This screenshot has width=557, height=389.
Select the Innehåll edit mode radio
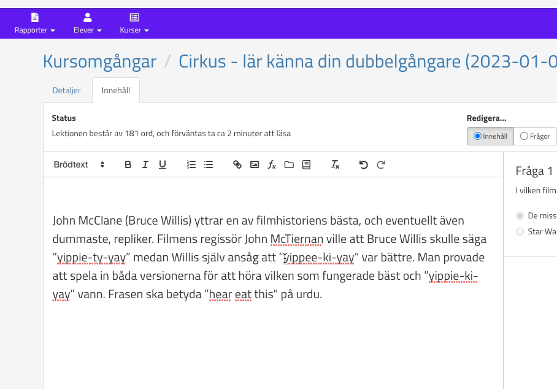(x=478, y=136)
